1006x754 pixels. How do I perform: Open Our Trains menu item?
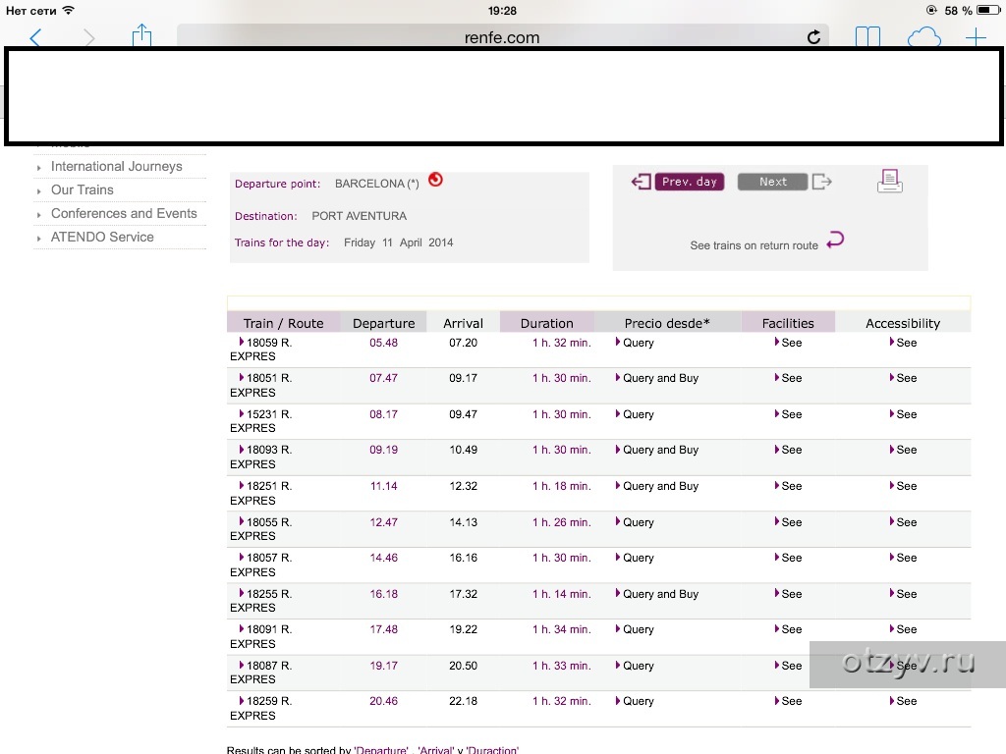(82, 190)
